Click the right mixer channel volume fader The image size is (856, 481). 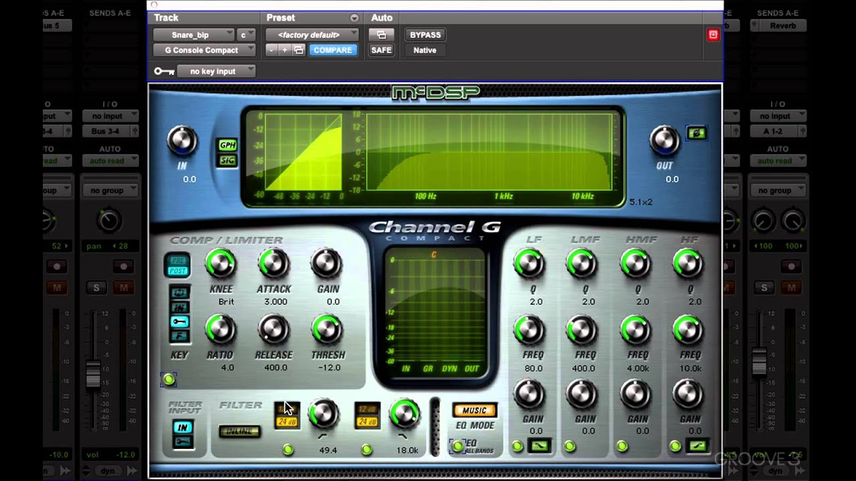pyautogui.click(x=759, y=361)
